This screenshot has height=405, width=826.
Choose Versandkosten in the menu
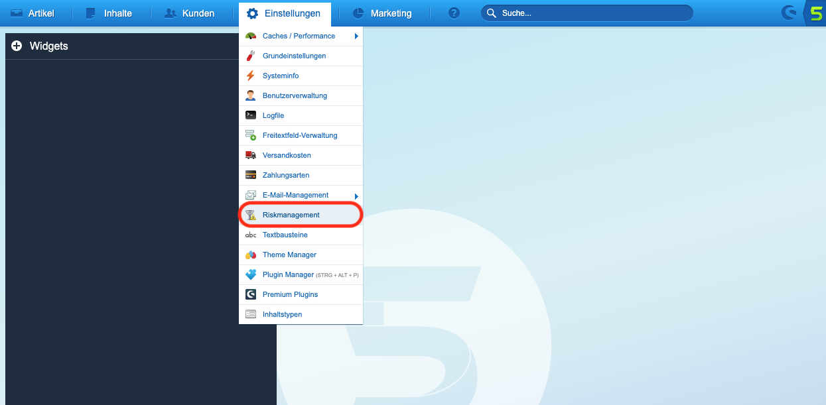click(x=301, y=155)
